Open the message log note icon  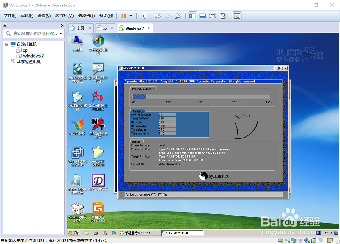pos(330,241)
